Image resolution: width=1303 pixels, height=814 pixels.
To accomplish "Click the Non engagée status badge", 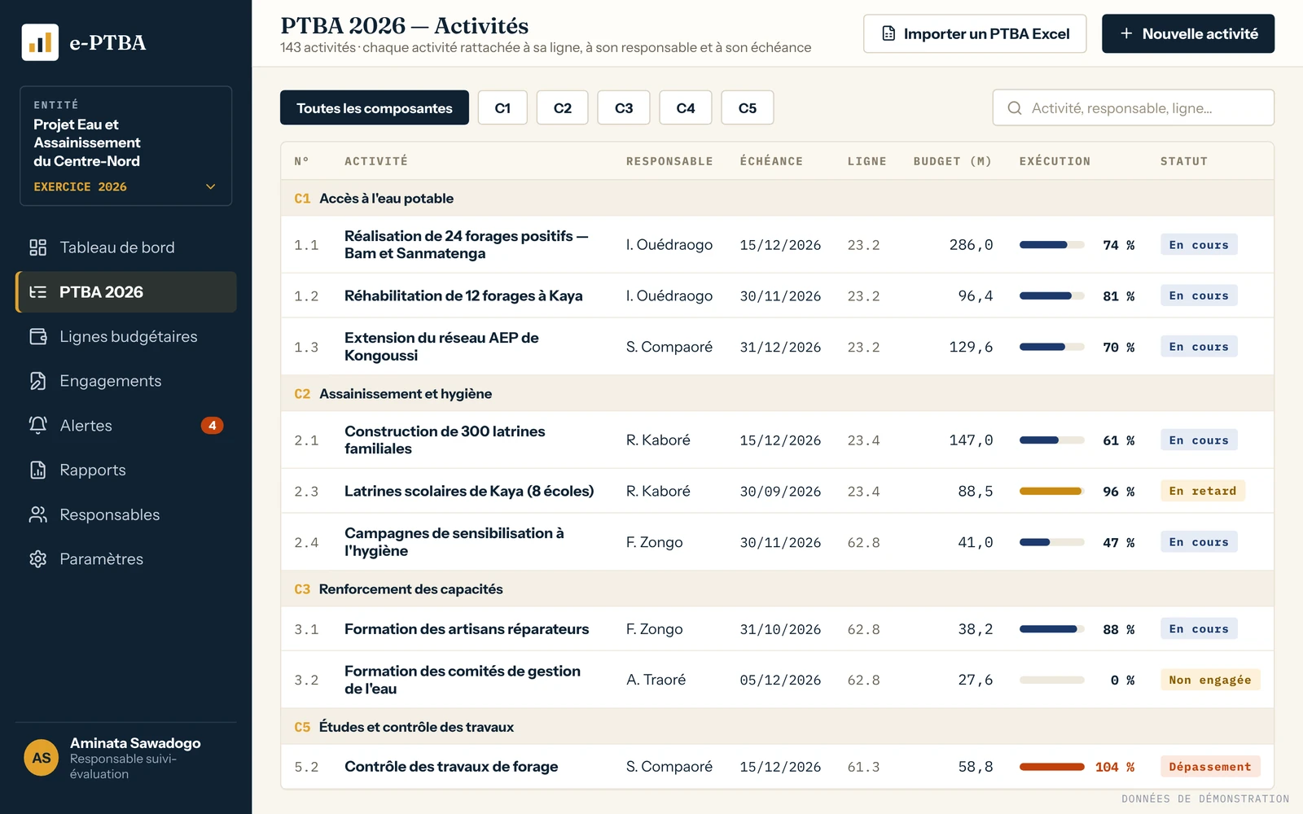I will [x=1210, y=680].
